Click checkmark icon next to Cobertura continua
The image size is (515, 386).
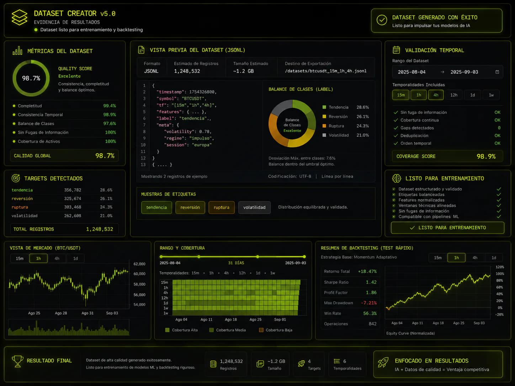click(396, 120)
